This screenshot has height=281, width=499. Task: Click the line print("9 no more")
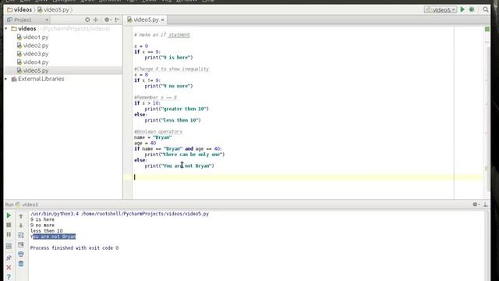click(x=168, y=86)
